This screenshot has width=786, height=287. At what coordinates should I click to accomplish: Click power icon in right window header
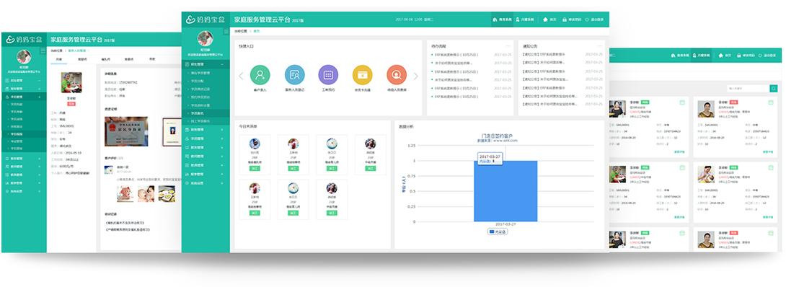pos(761,56)
